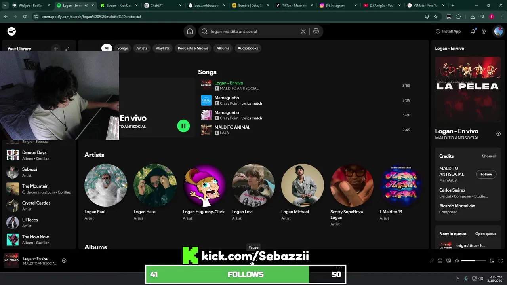Open Spotify Home with the house icon
The width and height of the screenshot is (507, 285).
pos(190,32)
